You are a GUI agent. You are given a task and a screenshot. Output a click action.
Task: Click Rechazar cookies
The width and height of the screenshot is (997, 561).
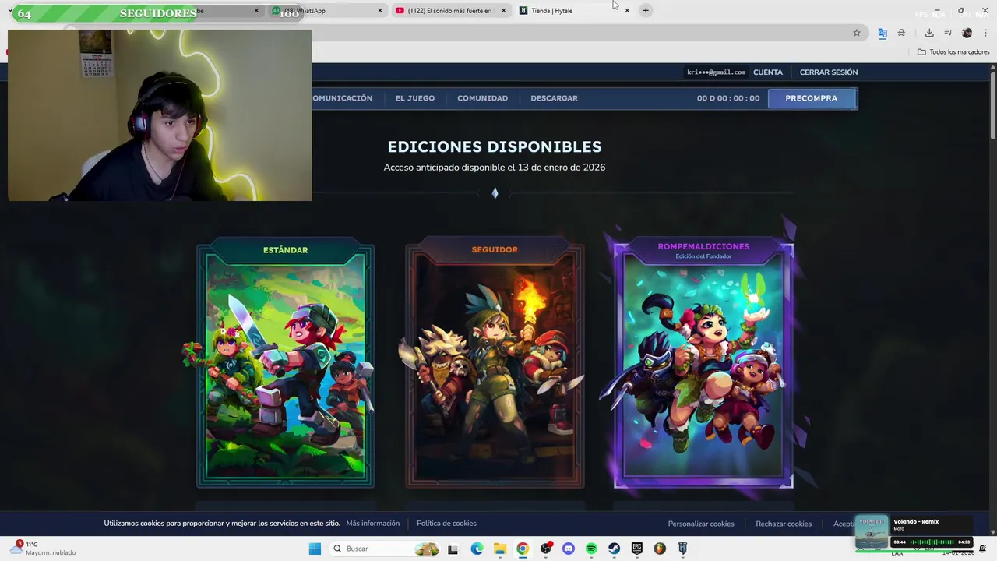coord(784,524)
